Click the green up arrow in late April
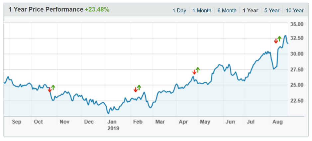The image size is (312, 141). point(198,70)
